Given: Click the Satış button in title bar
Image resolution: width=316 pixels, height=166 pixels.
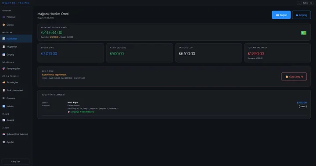Looking at the screenshot, I should pyautogui.click(x=305, y=3).
